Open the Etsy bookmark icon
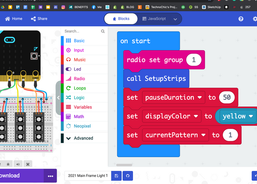This screenshot has height=184, width=257. [140, 7]
